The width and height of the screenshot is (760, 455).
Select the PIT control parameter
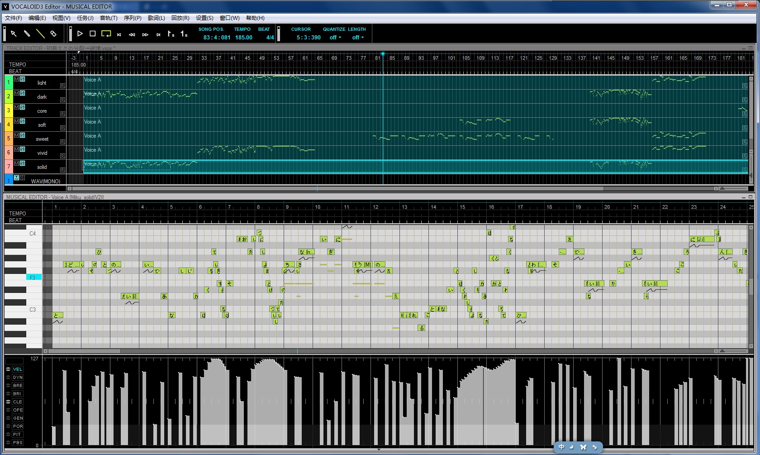18,434
